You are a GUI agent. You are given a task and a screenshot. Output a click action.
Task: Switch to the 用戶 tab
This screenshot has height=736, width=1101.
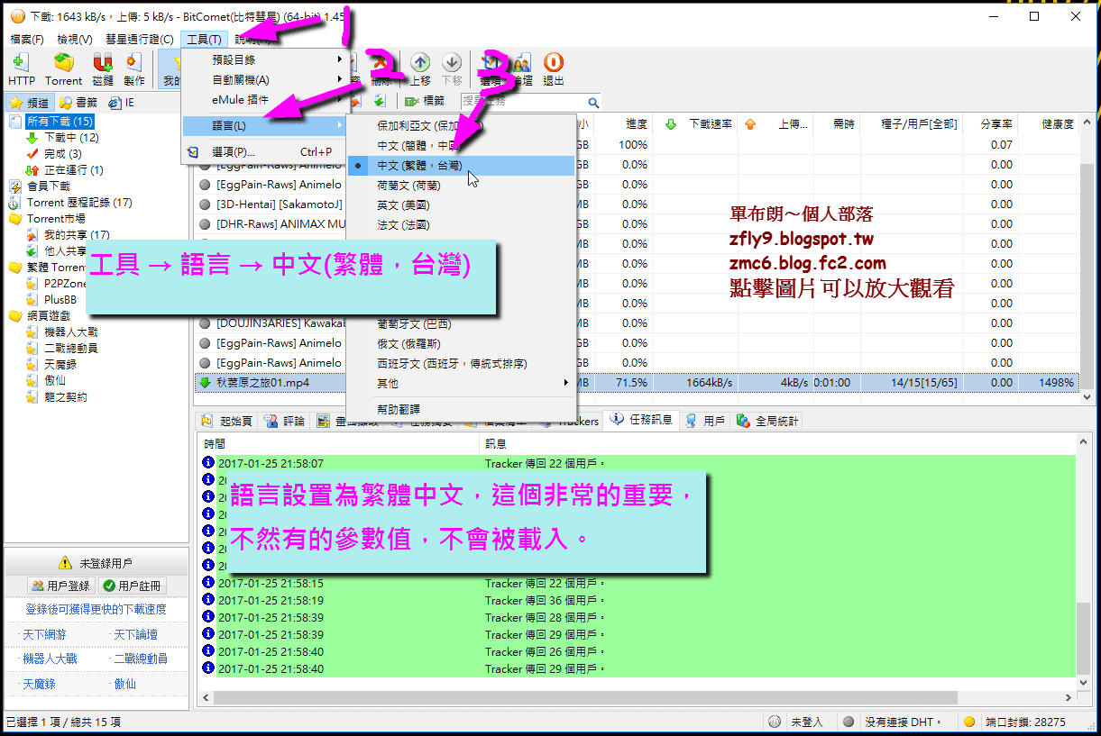[x=704, y=421]
